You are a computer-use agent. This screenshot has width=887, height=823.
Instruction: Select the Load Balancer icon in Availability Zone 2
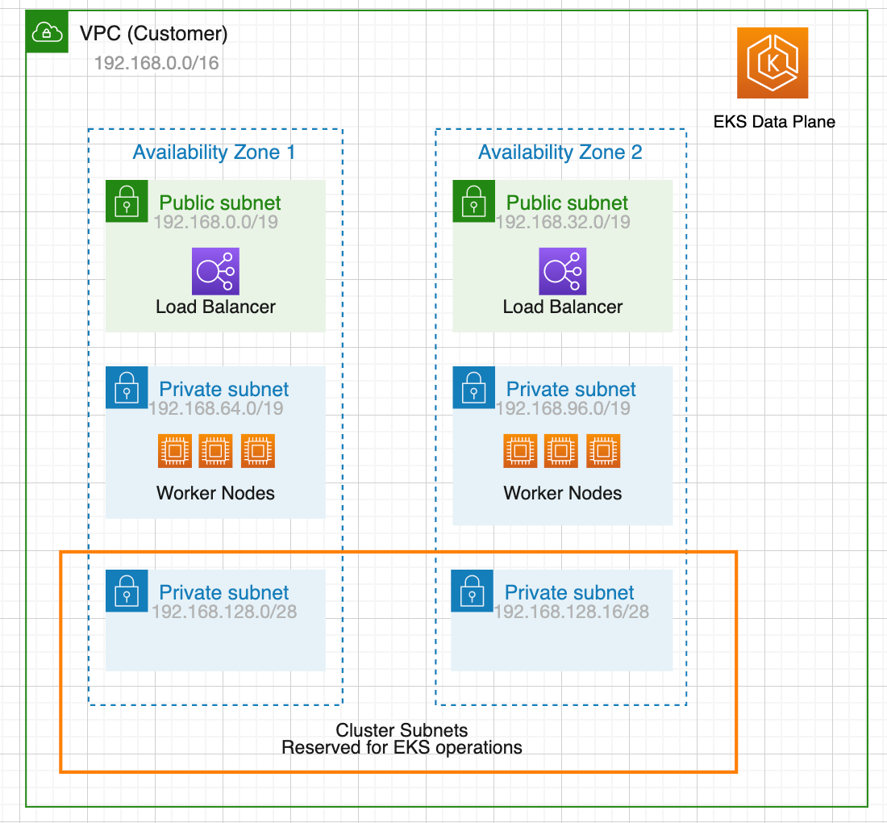(563, 271)
